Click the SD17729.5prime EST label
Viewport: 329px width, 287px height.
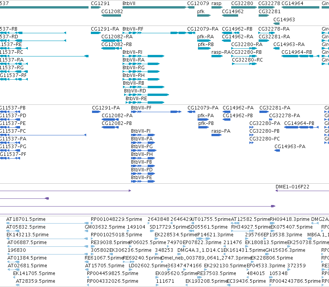point(169,227)
